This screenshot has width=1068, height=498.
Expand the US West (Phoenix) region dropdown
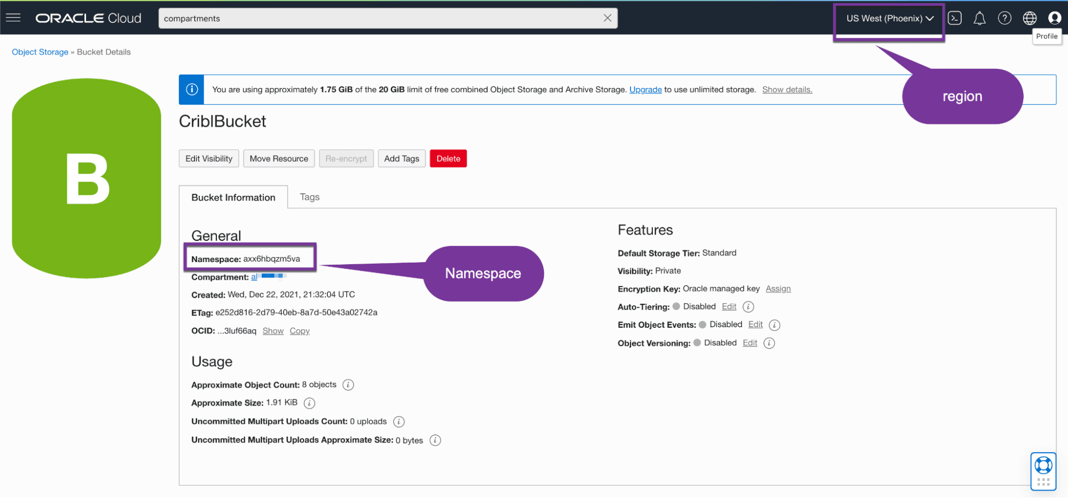(889, 18)
